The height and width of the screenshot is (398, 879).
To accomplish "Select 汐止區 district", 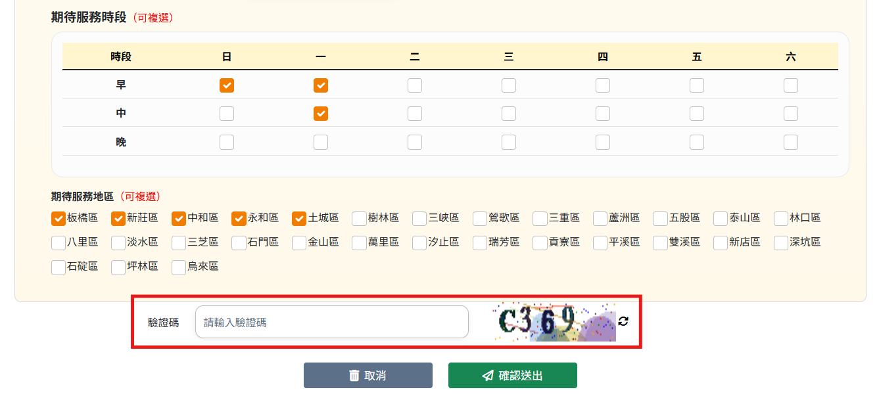I will click(419, 242).
